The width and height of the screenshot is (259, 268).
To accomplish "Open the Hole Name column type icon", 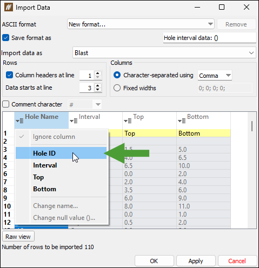I will 19,120.
